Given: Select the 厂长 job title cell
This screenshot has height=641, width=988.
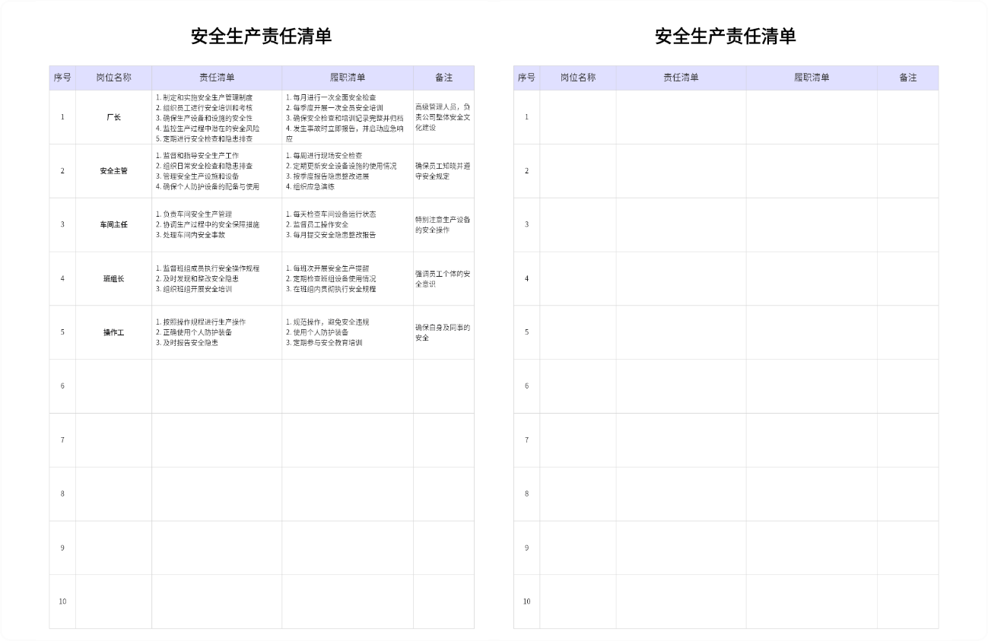Looking at the screenshot, I should coord(113,117).
